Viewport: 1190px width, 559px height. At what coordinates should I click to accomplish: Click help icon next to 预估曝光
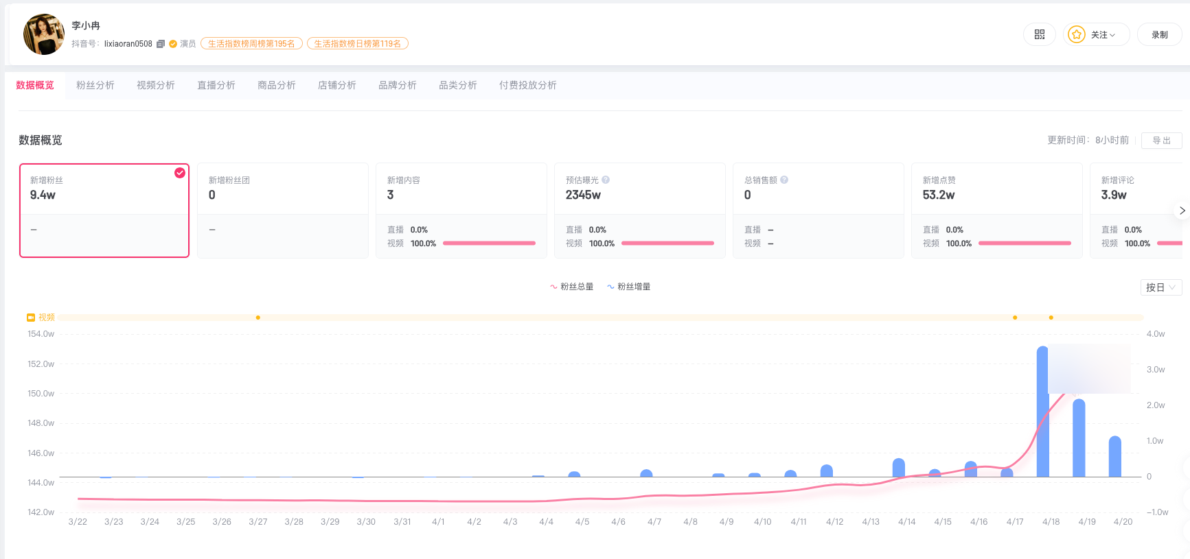[x=606, y=180]
